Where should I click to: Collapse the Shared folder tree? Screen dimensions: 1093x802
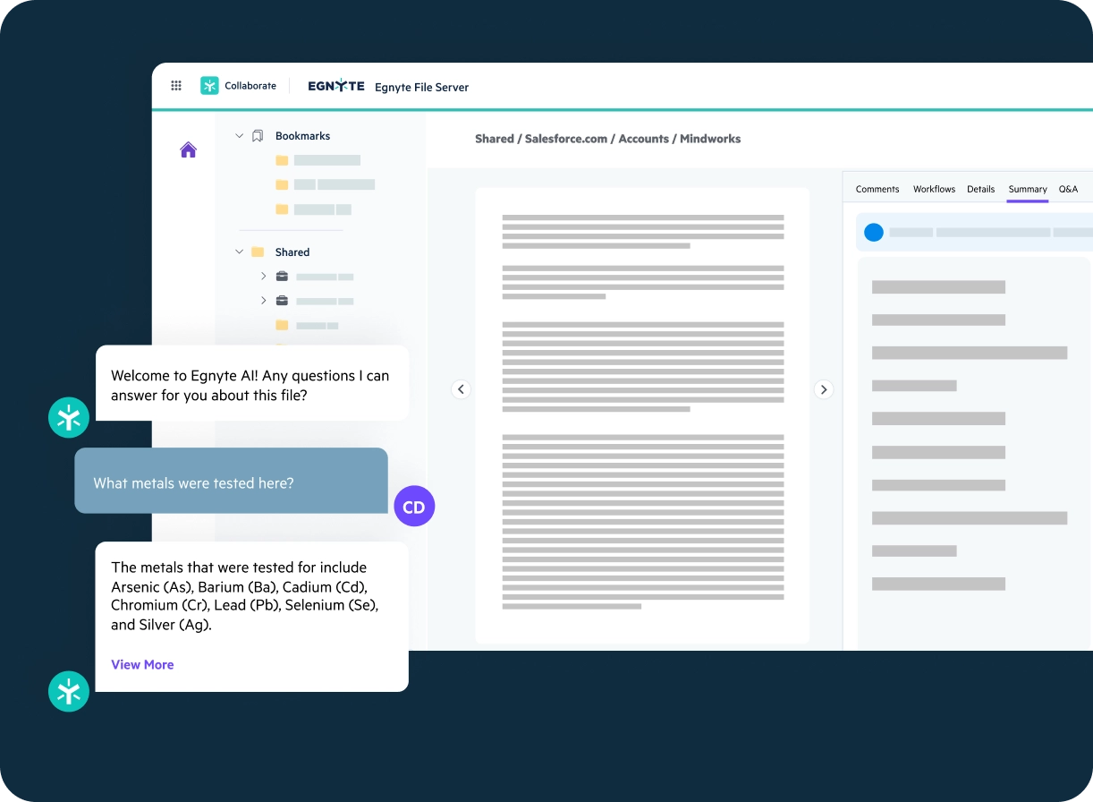(x=239, y=252)
